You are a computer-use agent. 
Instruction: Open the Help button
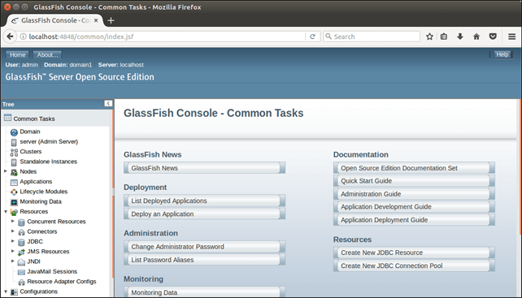tap(502, 54)
